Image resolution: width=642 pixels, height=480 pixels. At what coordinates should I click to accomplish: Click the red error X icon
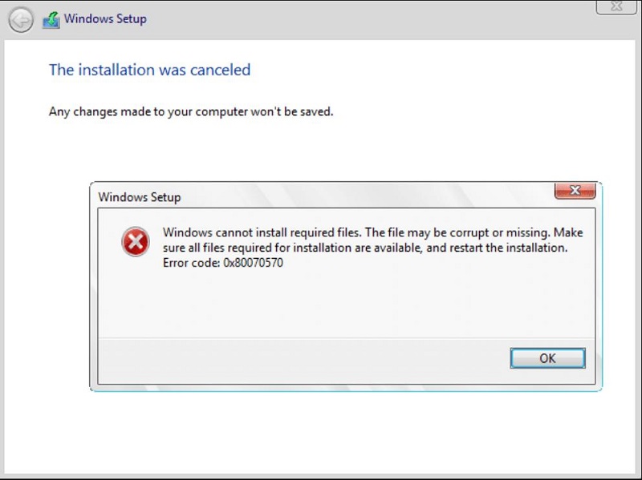point(136,242)
